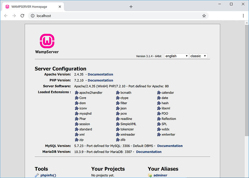Click the Core extension puzzle icon
Image resolution: width=249 pixels, height=178 pixels.
click(77, 98)
